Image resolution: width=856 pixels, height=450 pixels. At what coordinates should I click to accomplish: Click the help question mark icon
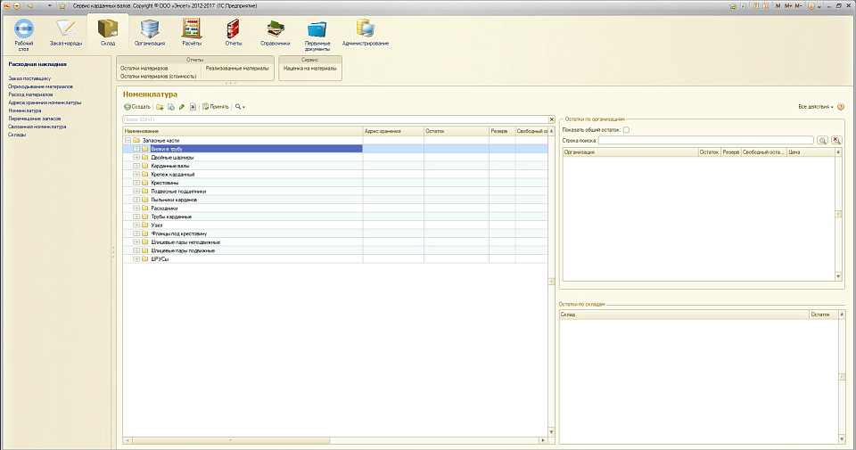[841, 107]
